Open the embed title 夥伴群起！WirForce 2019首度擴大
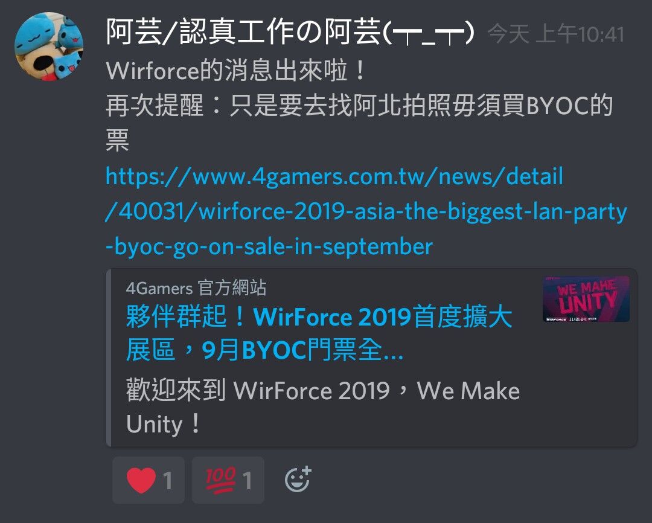This screenshot has height=523, width=652. point(319,317)
